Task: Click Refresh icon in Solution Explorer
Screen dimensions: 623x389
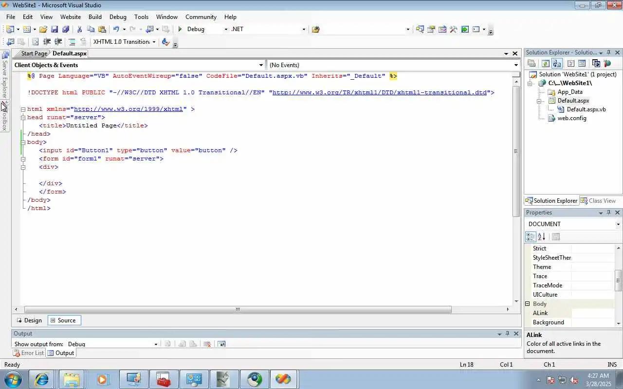Action: (x=546, y=63)
